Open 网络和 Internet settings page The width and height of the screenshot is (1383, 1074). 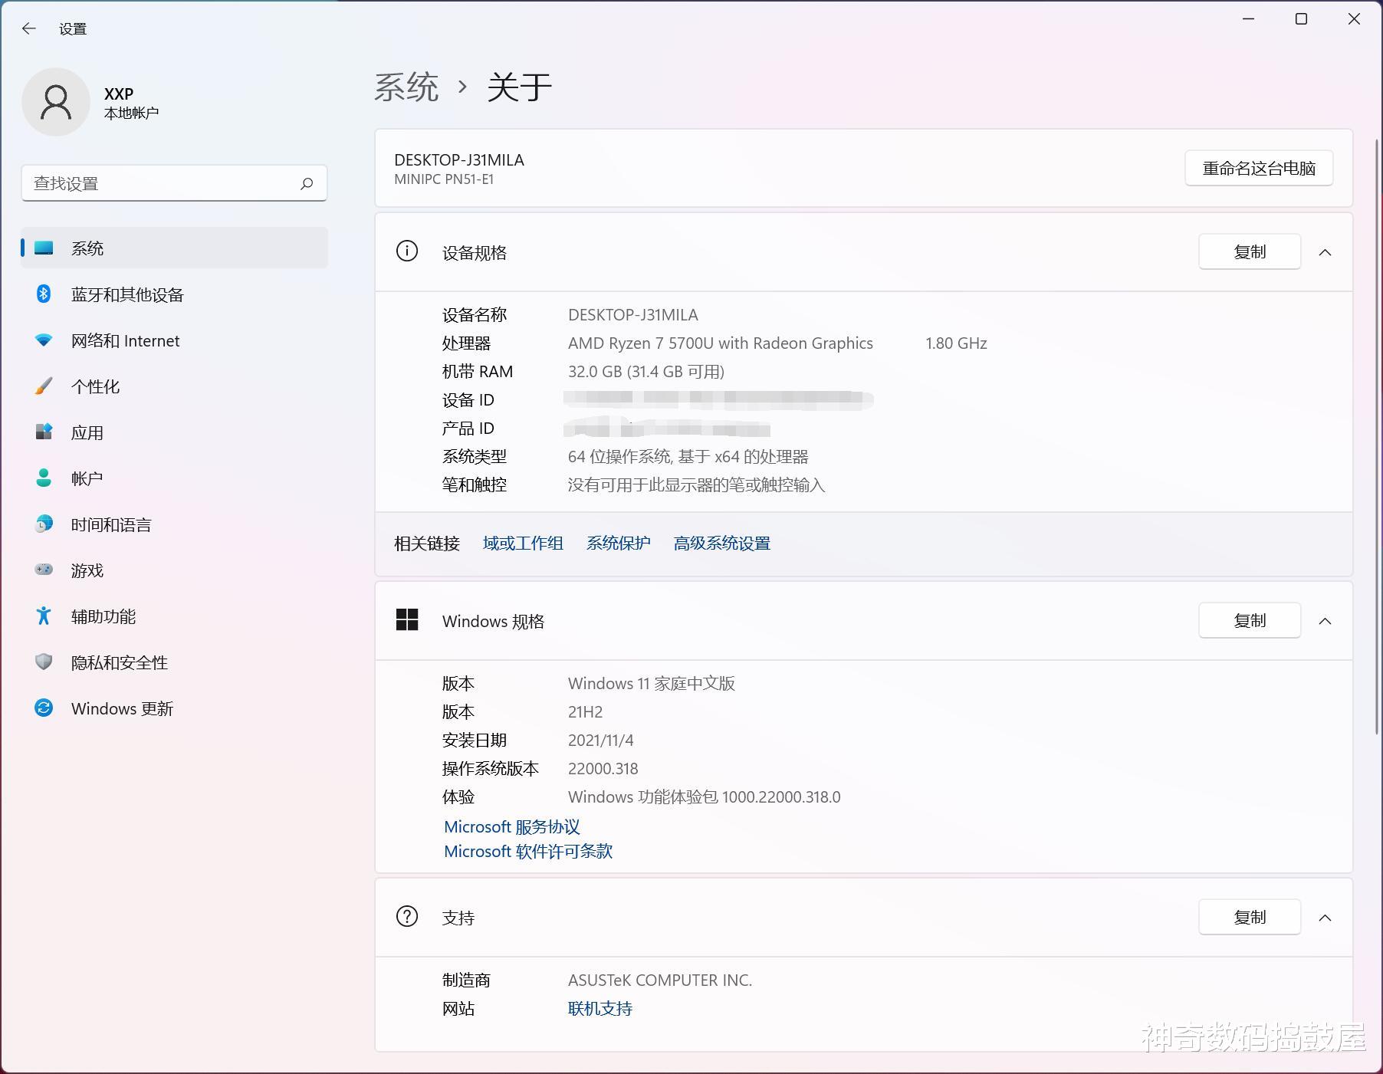[x=175, y=340]
